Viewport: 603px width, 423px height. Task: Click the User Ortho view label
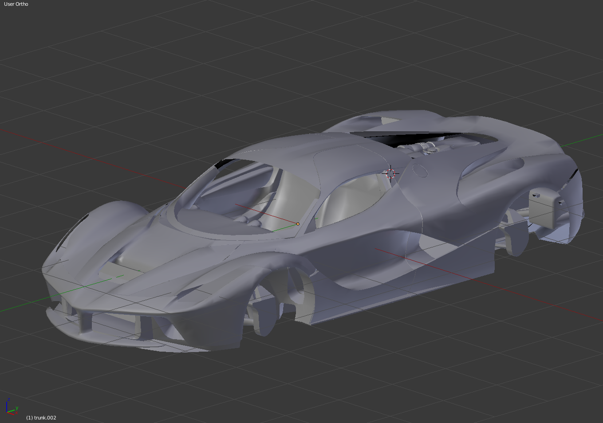pyautogui.click(x=16, y=4)
